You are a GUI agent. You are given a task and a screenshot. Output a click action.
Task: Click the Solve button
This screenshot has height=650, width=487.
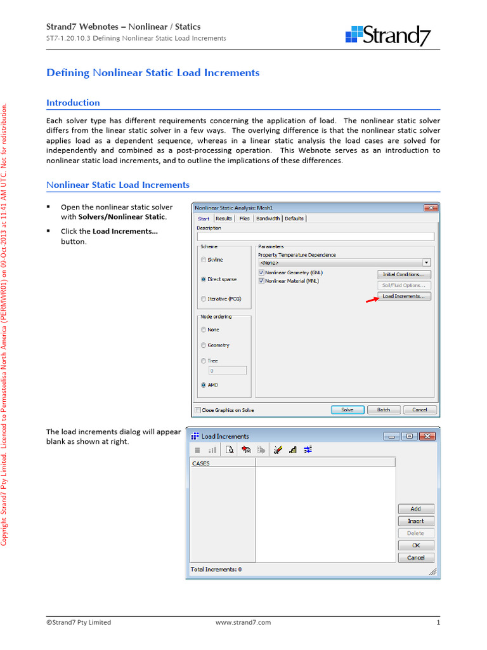pos(347,409)
